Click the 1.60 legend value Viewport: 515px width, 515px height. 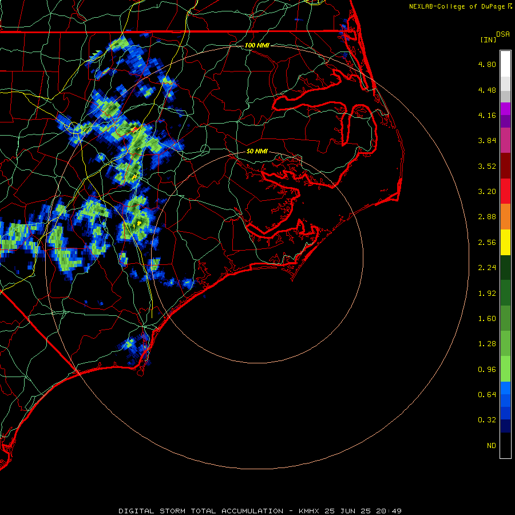tap(487, 319)
